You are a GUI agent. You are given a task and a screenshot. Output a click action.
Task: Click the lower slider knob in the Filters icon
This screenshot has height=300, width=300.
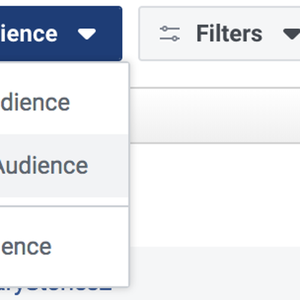tap(175, 38)
